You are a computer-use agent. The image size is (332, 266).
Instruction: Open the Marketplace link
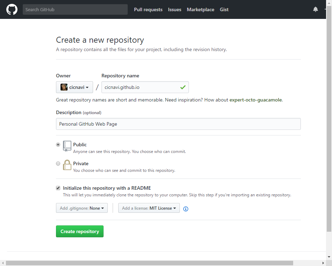pos(200,9)
